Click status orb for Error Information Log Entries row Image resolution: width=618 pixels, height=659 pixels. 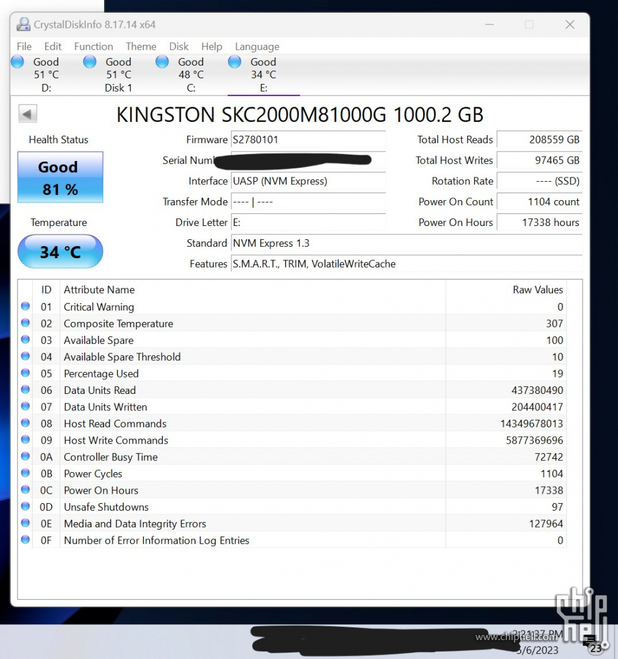[x=25, y=540]
